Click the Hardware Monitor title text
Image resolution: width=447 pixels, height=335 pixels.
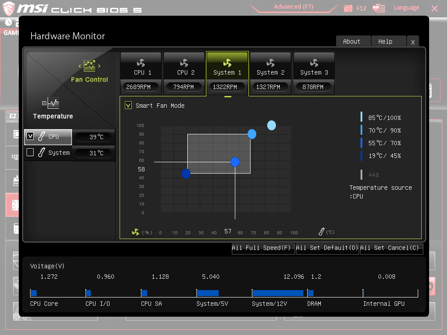[x=68, y=36]
